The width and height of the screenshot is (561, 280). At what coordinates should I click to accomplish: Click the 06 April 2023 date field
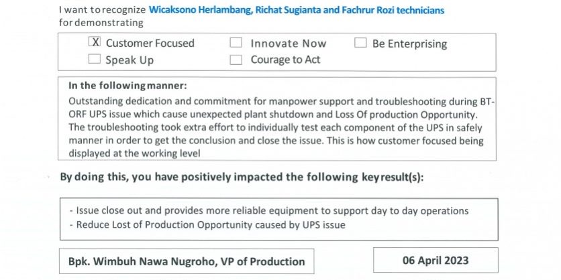tap(436, 260)
